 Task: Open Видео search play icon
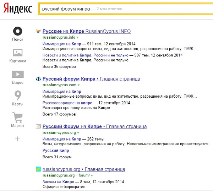(x=18, y=74)
